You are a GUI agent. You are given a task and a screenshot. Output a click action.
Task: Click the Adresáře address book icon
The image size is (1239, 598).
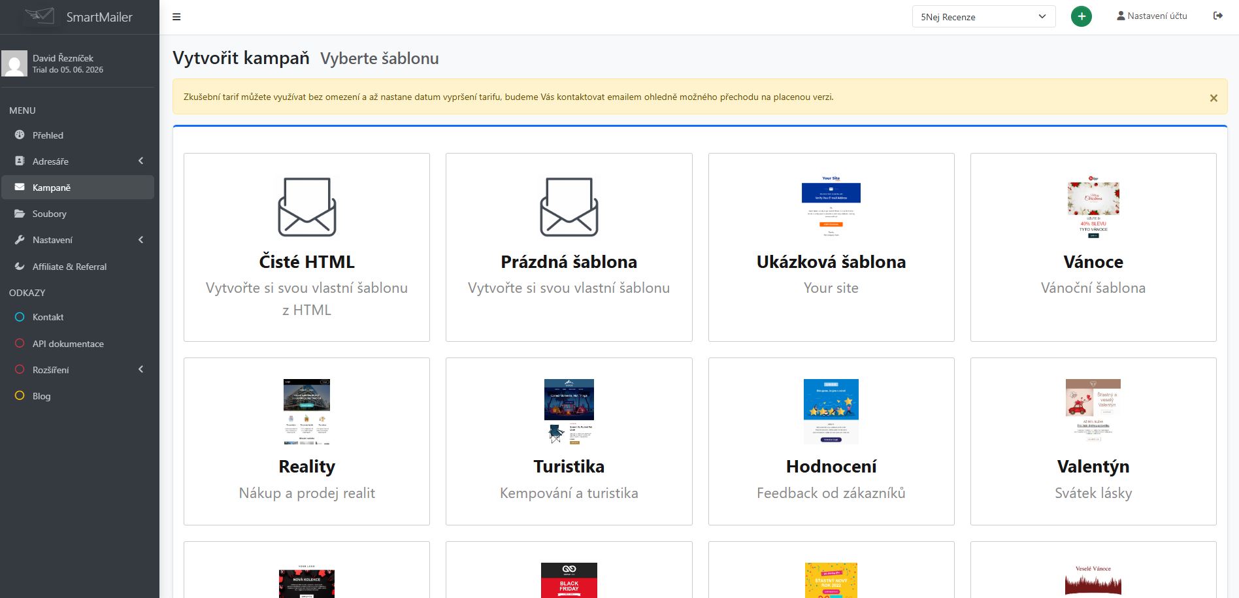pyautogui.click(x=20, y=161)
